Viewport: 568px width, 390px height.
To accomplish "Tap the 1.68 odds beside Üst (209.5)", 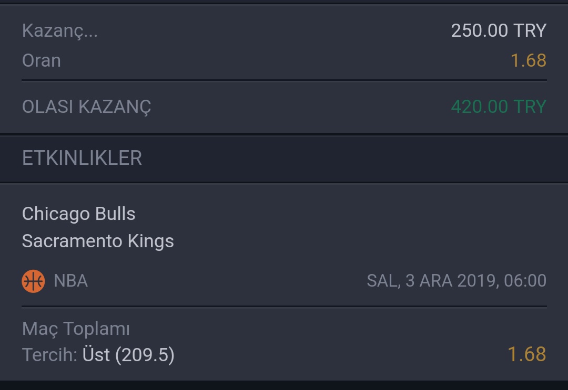I will 526,354.
